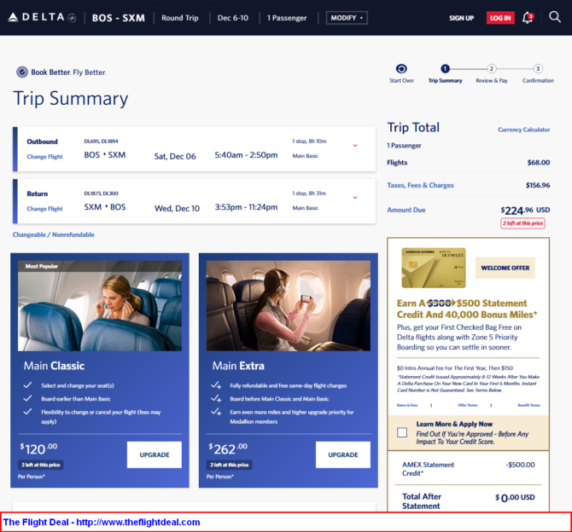Upgrade to Main Classic fare
Image resolution: width=572 pixels, height=532 pixels.
(154, 454)
